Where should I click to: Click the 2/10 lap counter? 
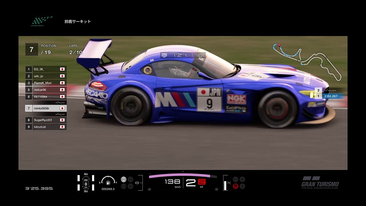[x=75, y=52]
